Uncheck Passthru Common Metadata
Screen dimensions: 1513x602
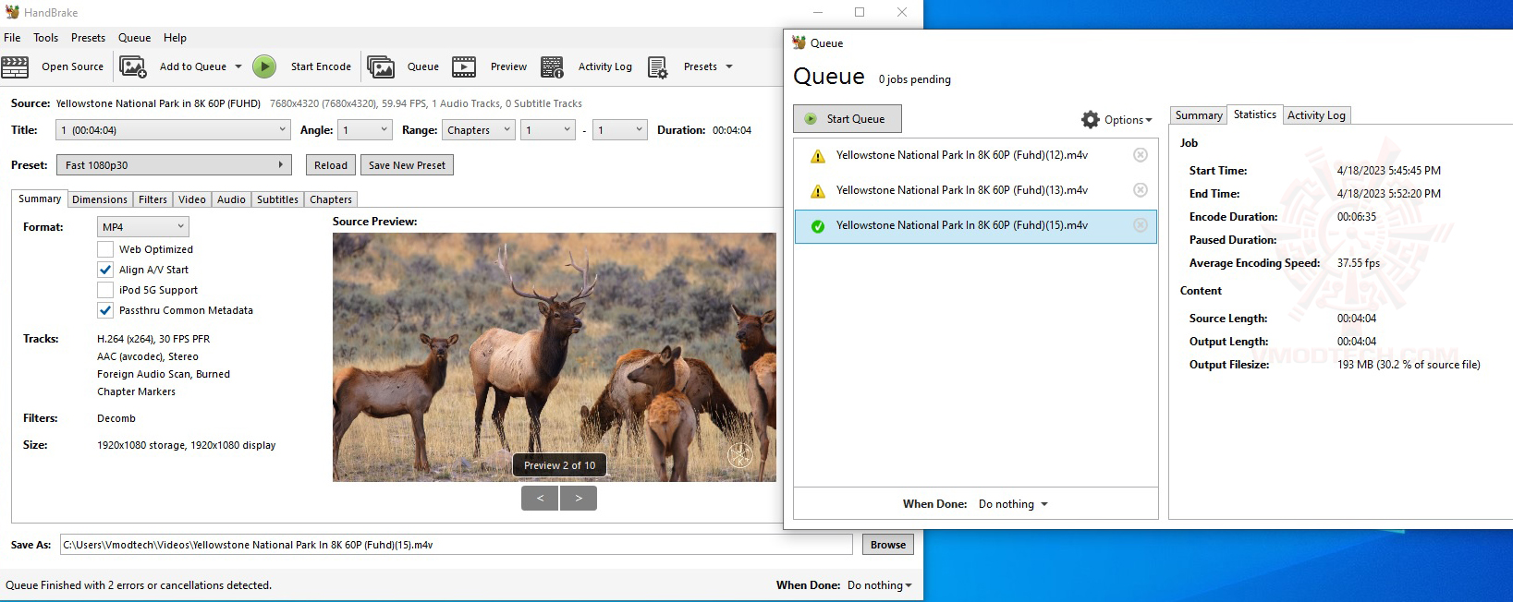pos(105,310)
